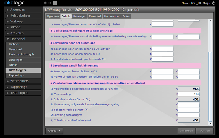Image resolution: width=219 pixels, height=138 pixels.
Task: Expand the Verkoop sidebar section
Action: click(x=23, y=21)
